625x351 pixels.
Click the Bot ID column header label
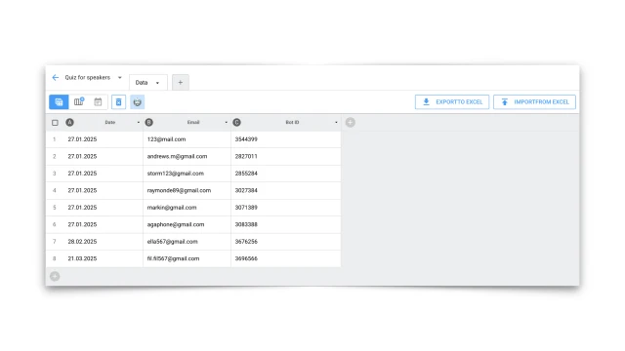click(x=292, y=123)
